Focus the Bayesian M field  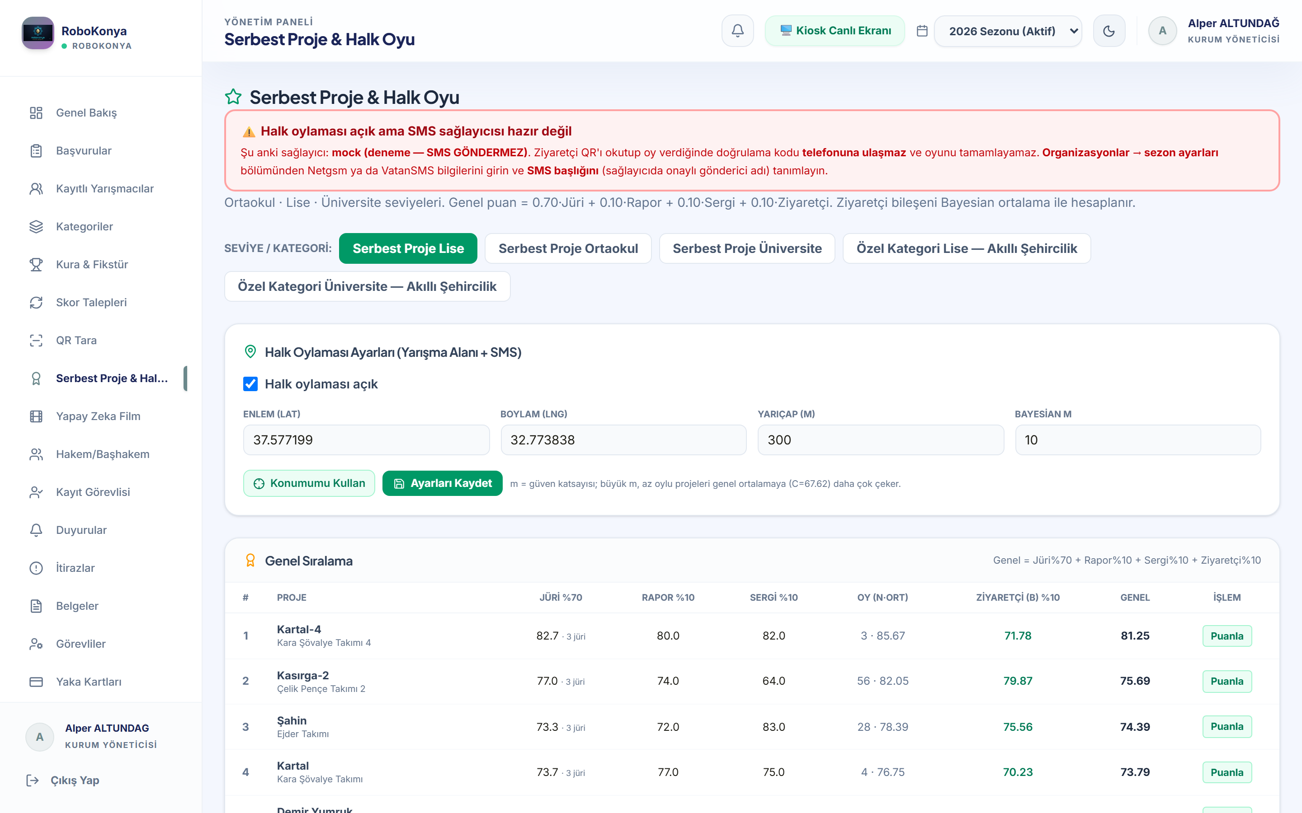click(x=1138, y=440)
